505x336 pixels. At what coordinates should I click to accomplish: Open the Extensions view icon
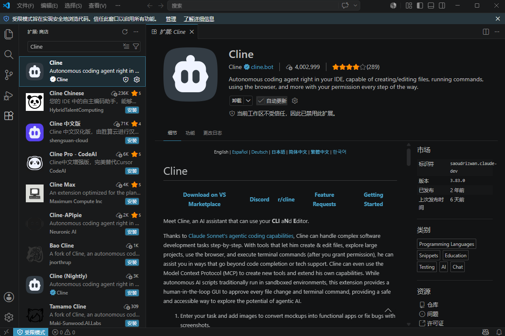pyautogui.click(x=9, y=116)
